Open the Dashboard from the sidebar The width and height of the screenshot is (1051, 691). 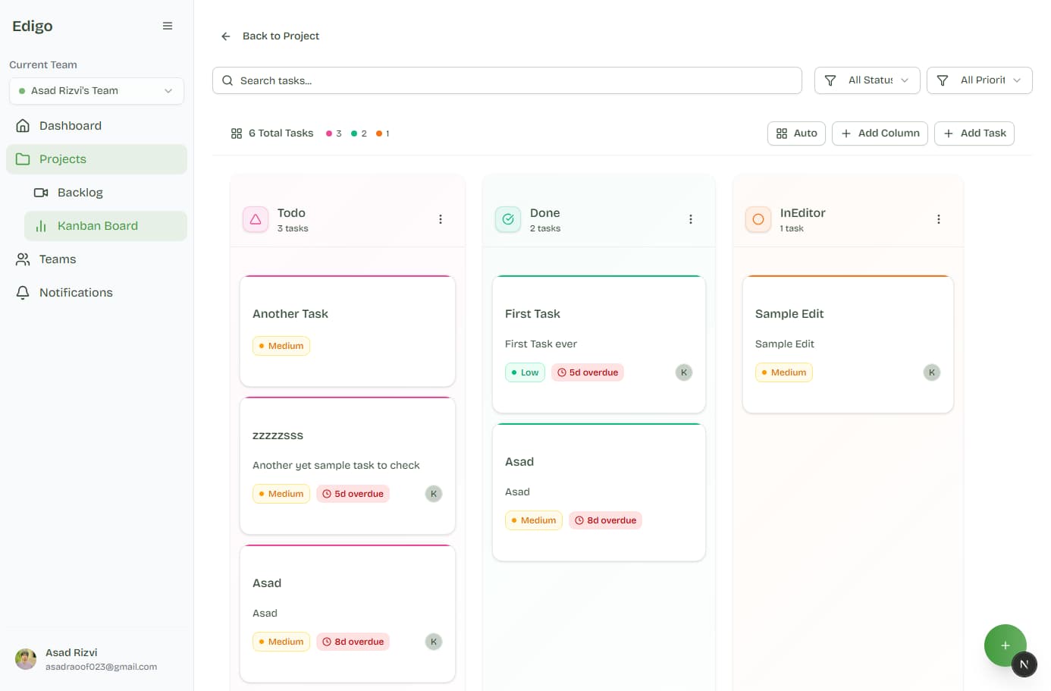[x=71, y=125]
